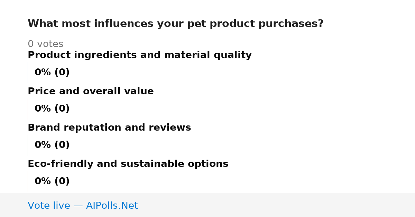Choose the 'Price and overall value' option
This screenshot has height=217, width=415.
click(x=91, y=92)
